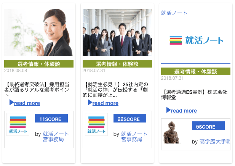Open read more link under 博報堂 article
235x166 pixels.
(184, 111)
